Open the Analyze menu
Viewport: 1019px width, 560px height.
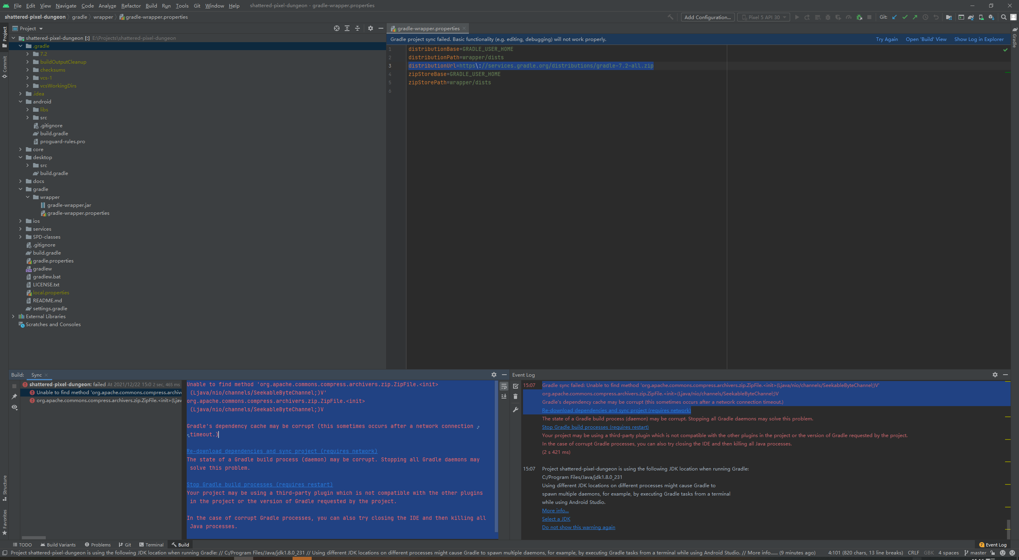[x=107, y=6]
